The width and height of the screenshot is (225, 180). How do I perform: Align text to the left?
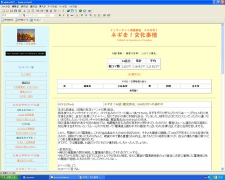point(82,15)
